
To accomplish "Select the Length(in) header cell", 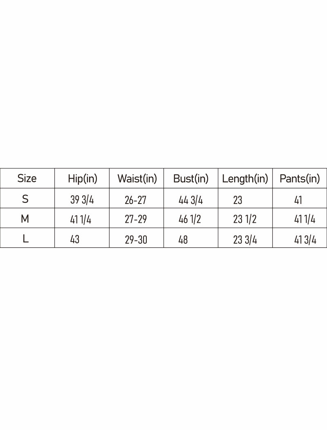I will tap(245, 179).
